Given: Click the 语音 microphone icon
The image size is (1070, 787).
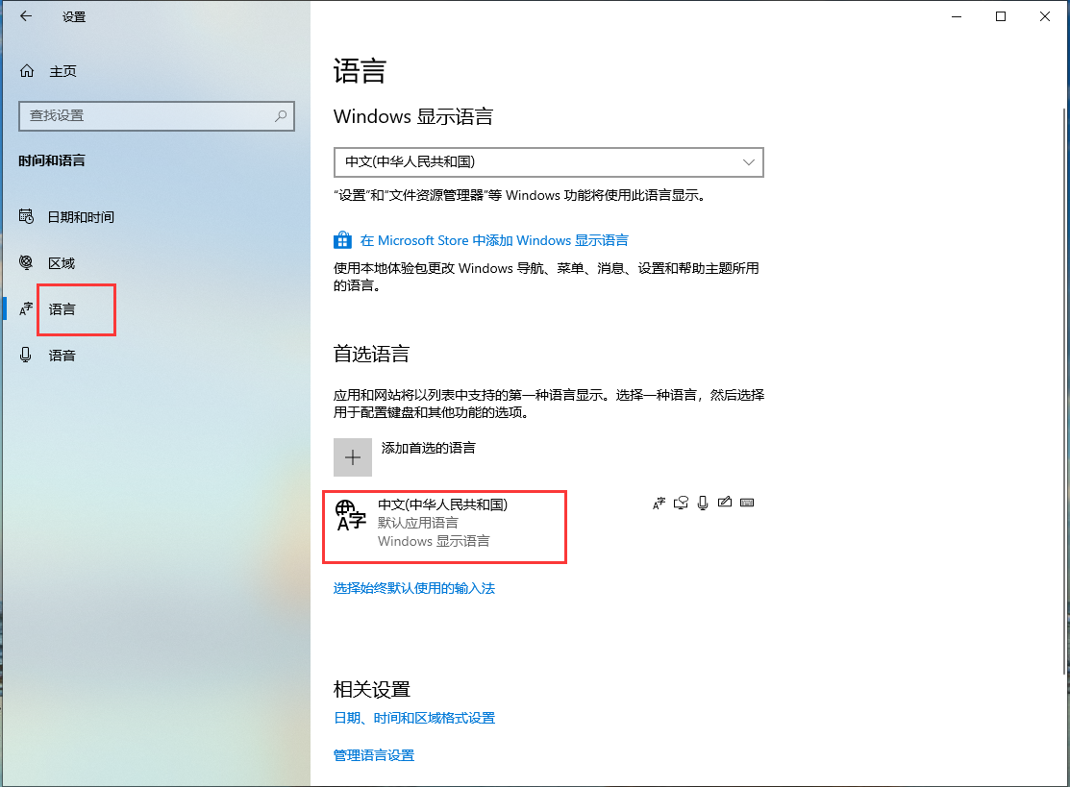Looking at the screenshot, I should coord(26,355).
